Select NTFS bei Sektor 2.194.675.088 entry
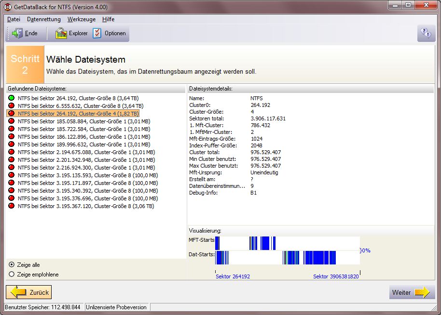The image size is (441, 315). (86, 152)
